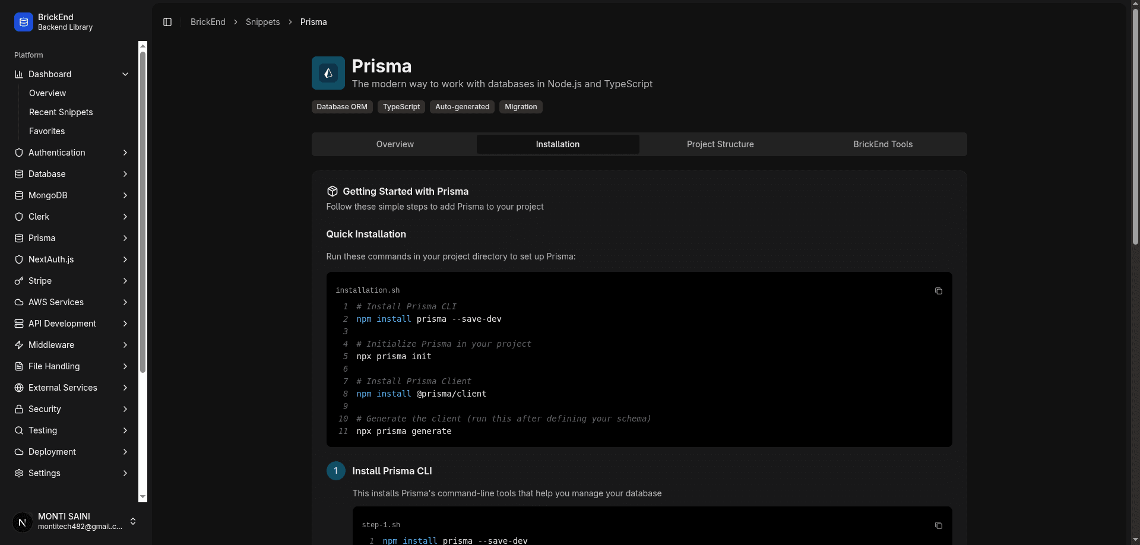Click the Testing magnifier icon

coord(19,430)
